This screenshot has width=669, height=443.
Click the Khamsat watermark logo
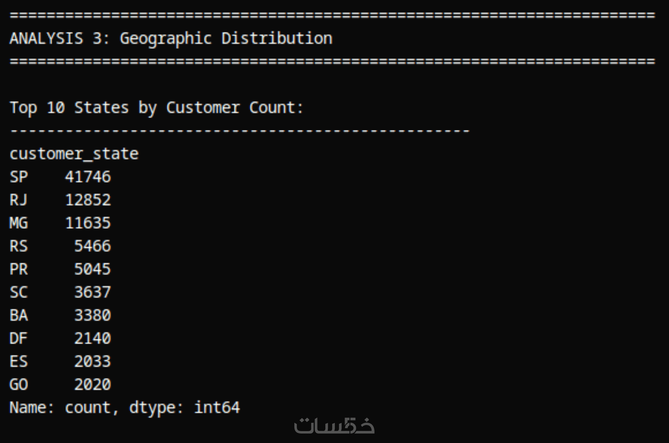pos(334,425)
